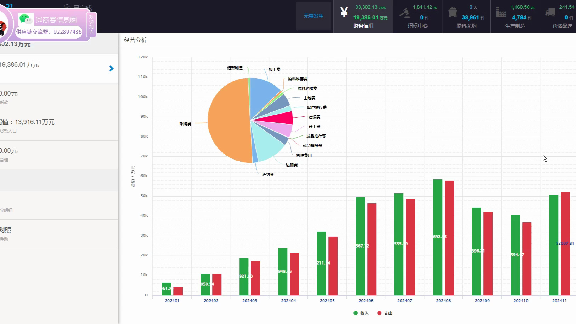Click the 客户堆存费 pie label
Image resolution: width=576 pixels, height=324 pixels.
(x=317, y=108)
